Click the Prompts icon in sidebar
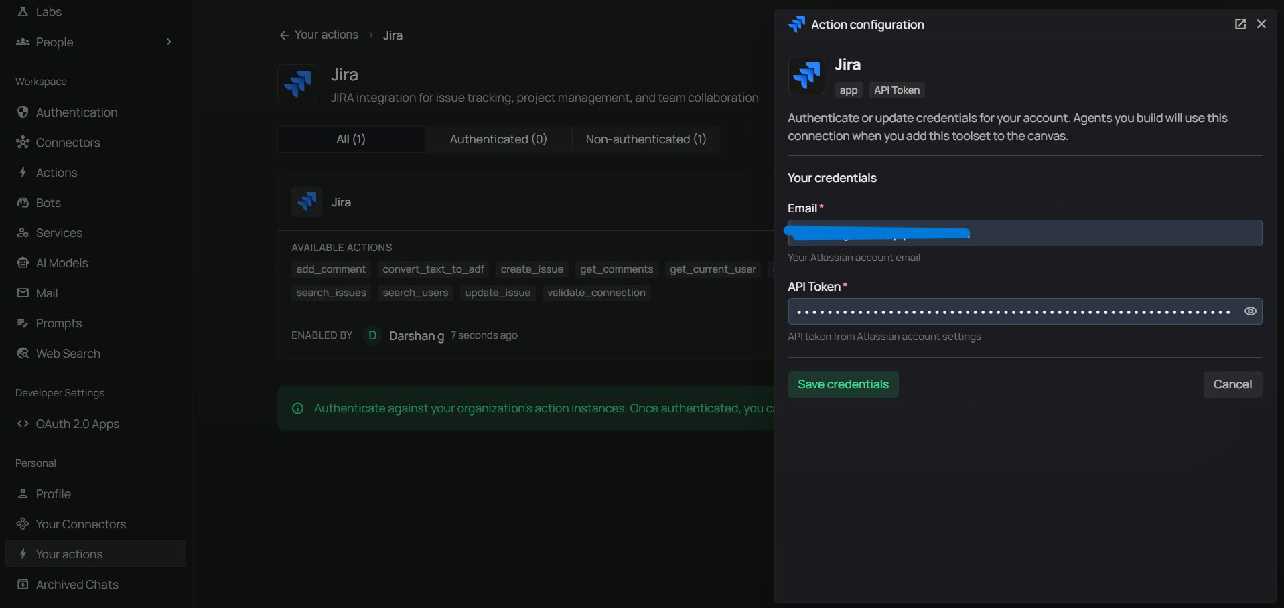The height and width of the screenshot is (608, 1284). [x=23, y=323]
